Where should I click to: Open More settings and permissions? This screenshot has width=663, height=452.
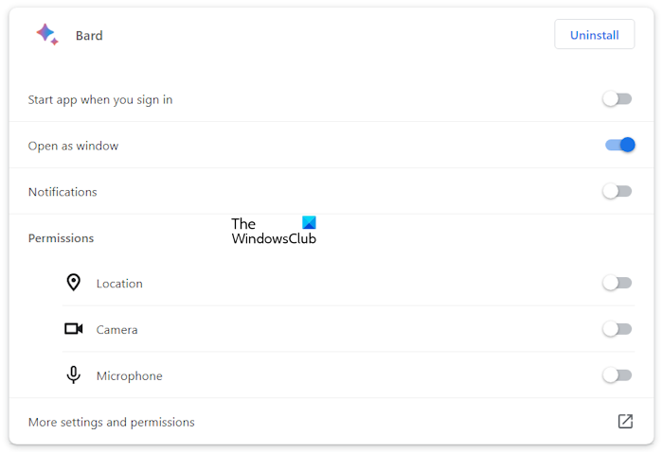[112, 422]
